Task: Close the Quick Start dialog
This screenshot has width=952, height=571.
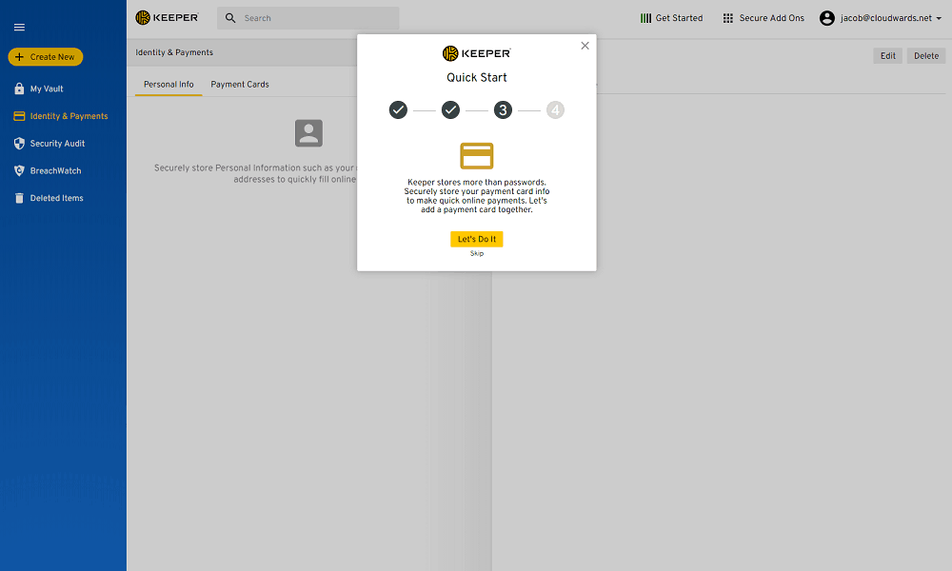Action: [585, 46]
